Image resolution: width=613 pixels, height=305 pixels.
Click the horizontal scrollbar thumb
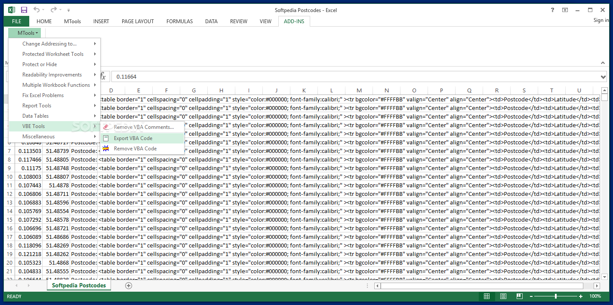coord(482,286)
